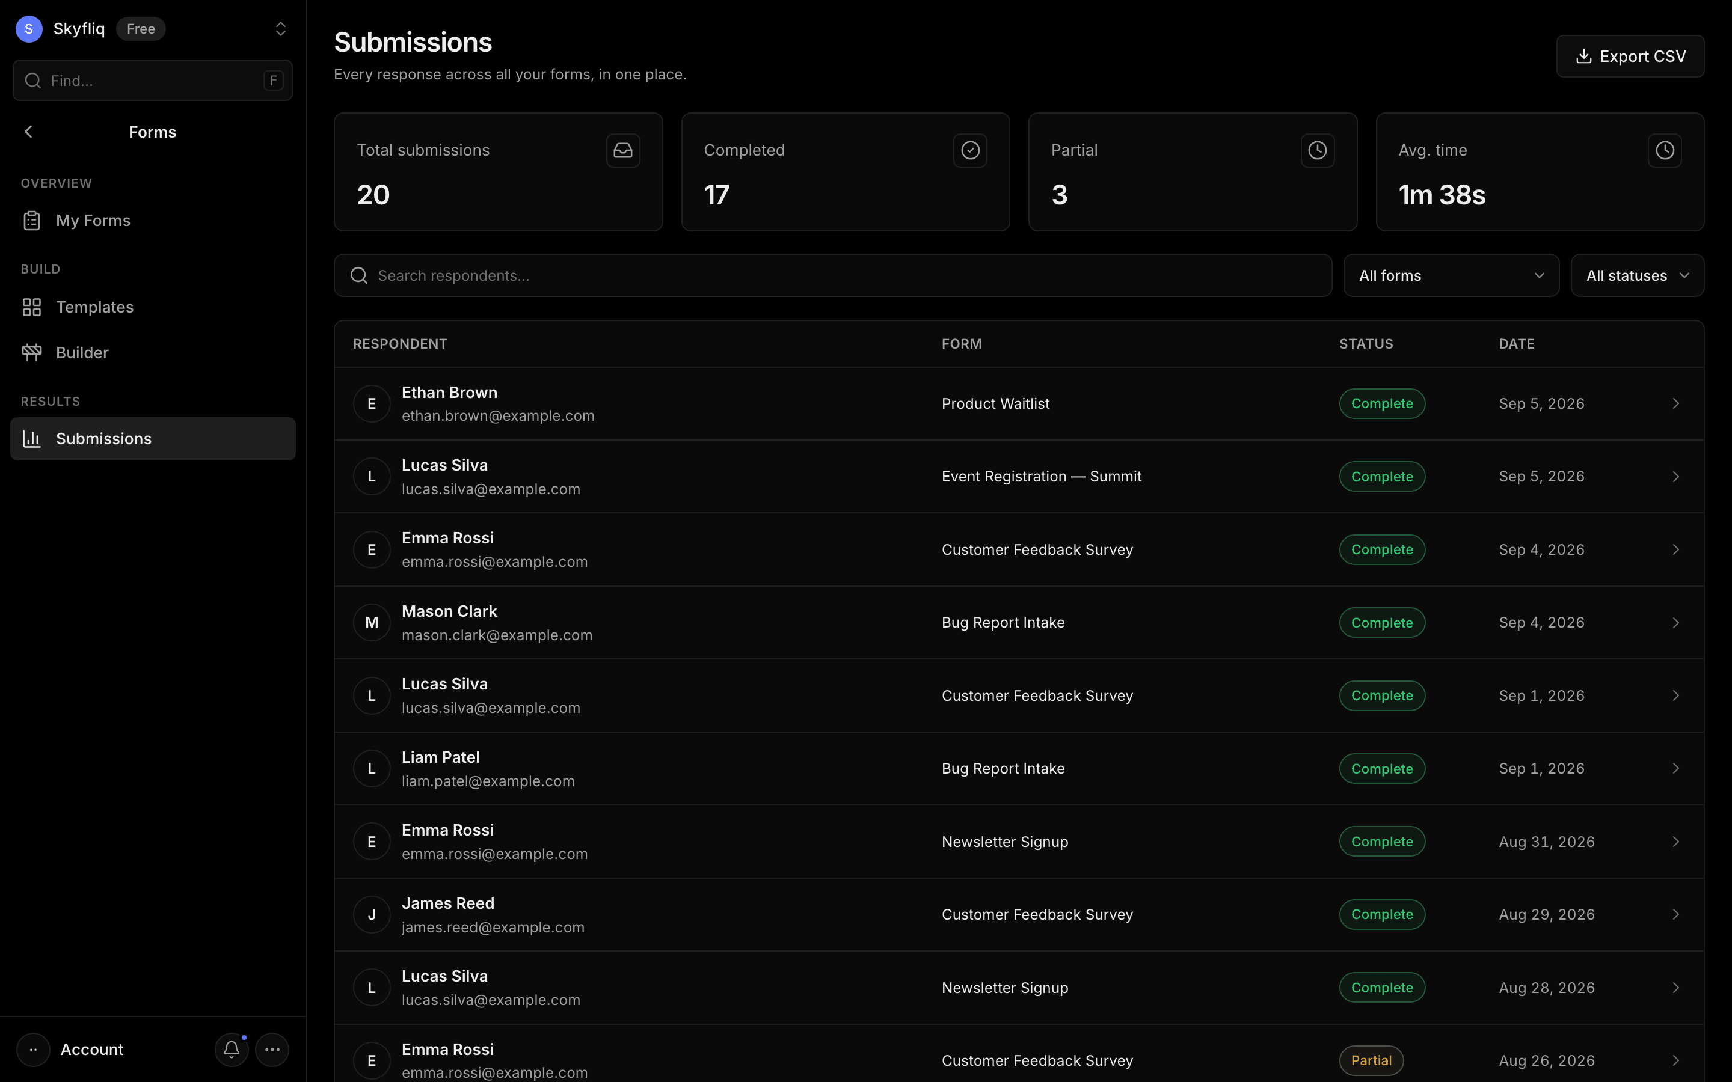Open Liam Patel submission row chevron
This screenshot has height=1082, width=1732.
click(x=1675, y=769)
